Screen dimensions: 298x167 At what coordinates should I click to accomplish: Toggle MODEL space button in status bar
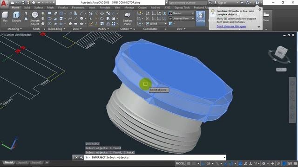point(180,163)
